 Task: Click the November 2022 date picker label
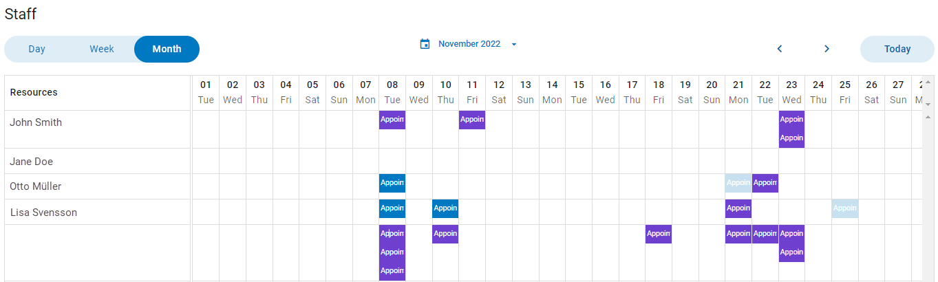coord(469,44)
